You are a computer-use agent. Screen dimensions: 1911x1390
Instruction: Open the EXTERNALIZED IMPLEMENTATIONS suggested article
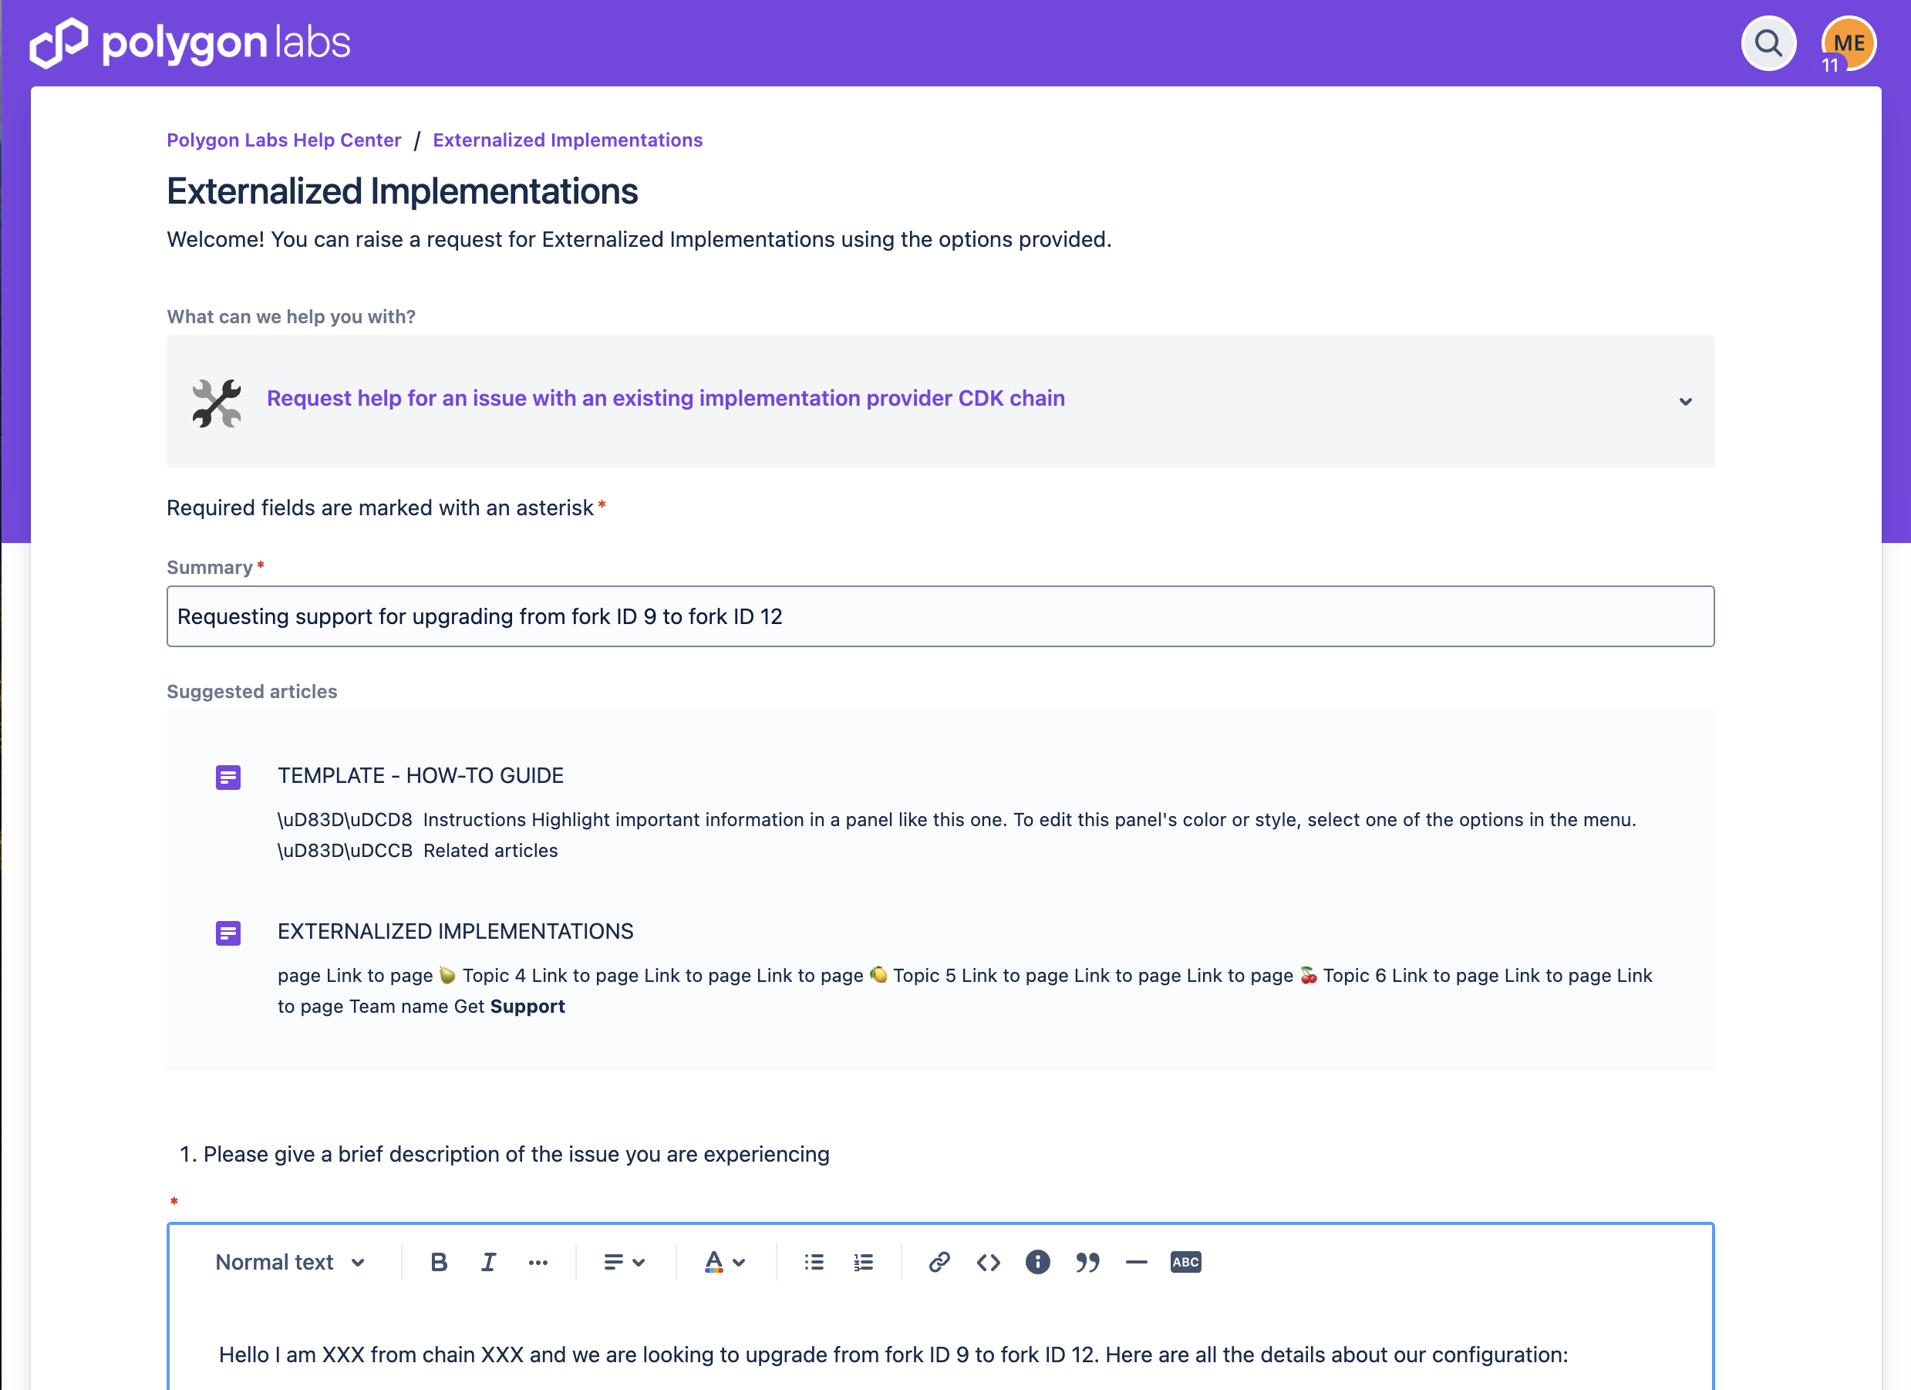455,930
